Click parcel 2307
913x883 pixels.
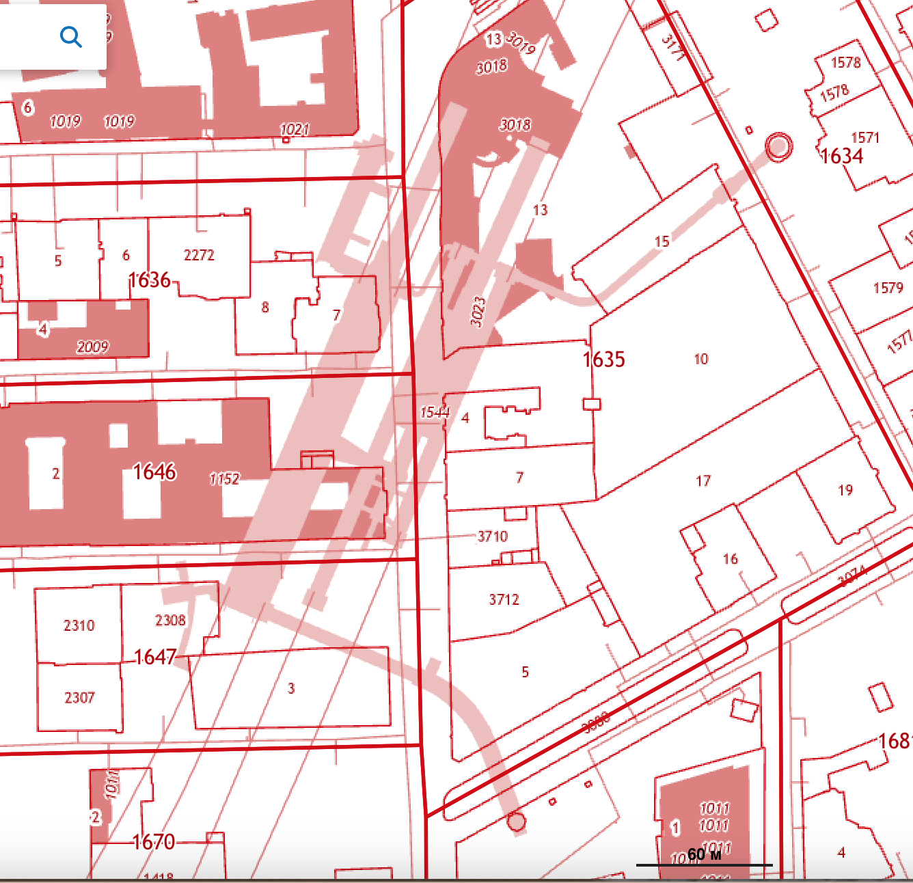[79, 698]
